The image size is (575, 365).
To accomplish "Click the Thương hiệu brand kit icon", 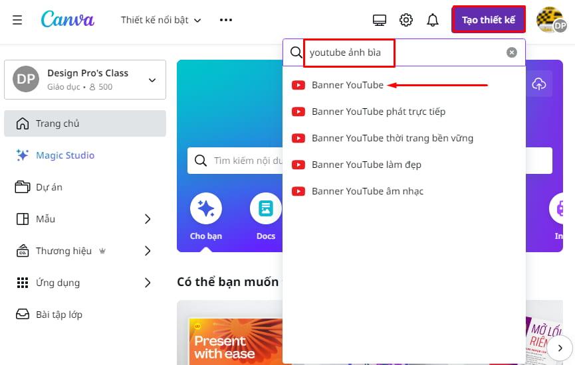I will (23, 251).
